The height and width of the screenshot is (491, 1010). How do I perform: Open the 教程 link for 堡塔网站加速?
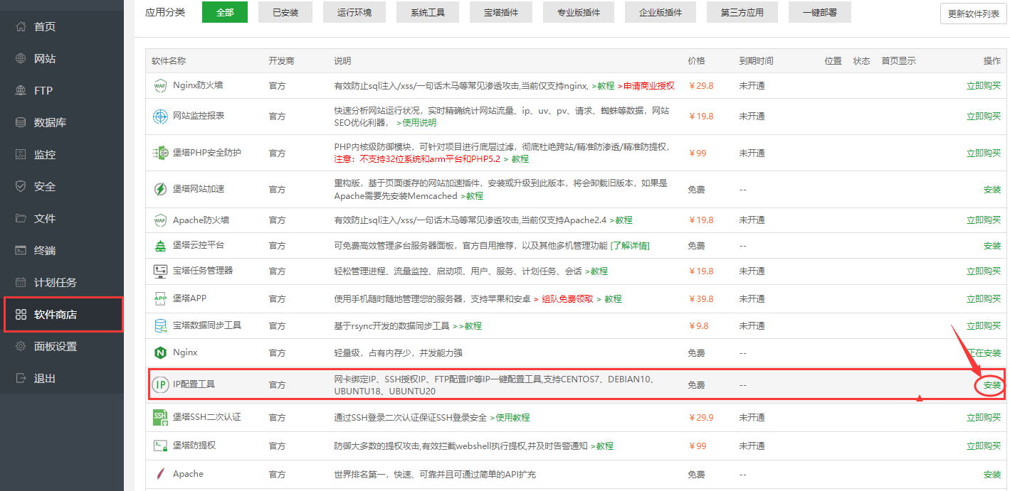472,196
